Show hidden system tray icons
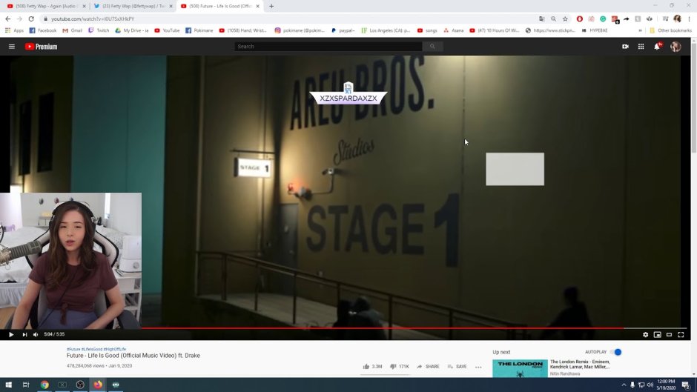Screen dimensions: 697x392 pyautogui.click(x=624, y=385)
